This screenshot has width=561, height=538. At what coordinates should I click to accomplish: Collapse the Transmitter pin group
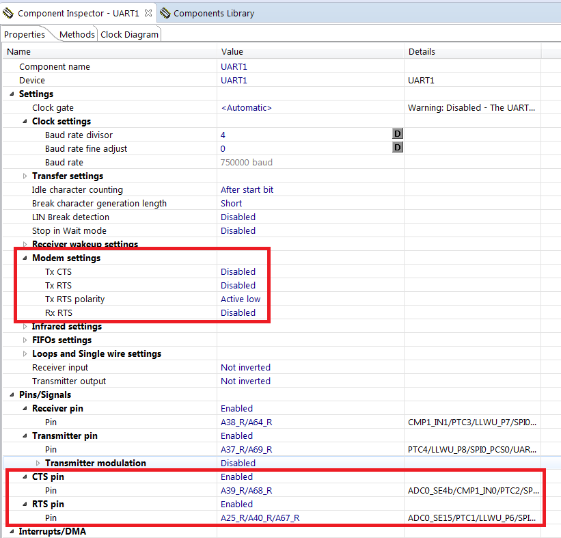[x=25, y=435]
